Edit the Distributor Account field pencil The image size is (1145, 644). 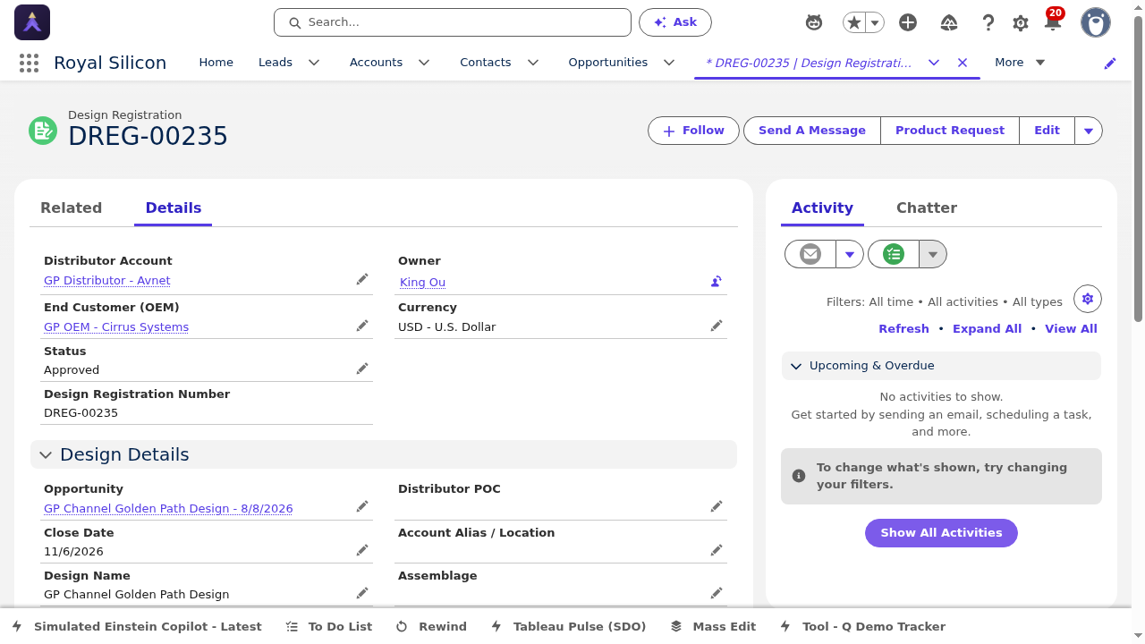pos(362,279)
